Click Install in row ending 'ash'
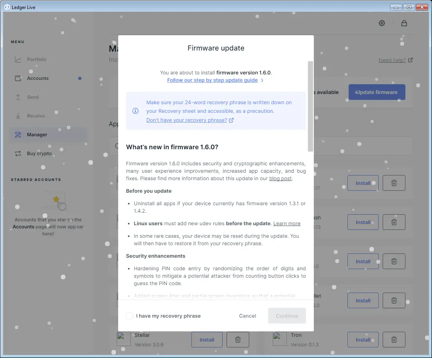 point(363,222)
